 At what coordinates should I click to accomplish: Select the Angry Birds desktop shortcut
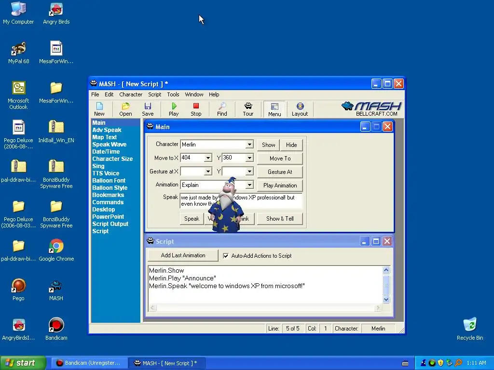click(56, 13)
